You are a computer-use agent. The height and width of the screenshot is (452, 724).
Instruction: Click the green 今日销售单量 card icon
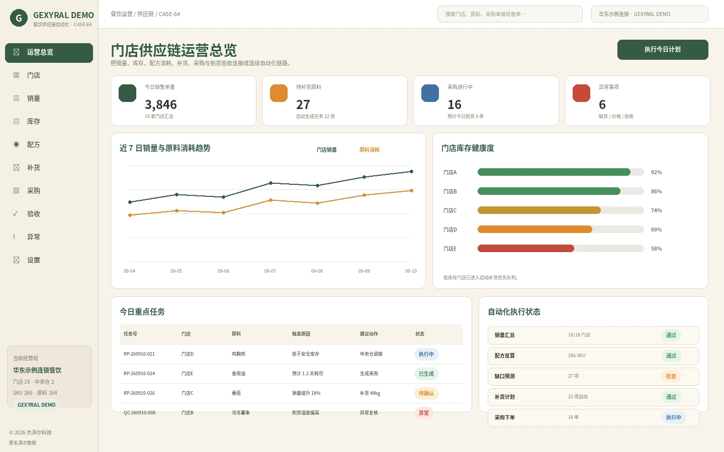point(128,93)
